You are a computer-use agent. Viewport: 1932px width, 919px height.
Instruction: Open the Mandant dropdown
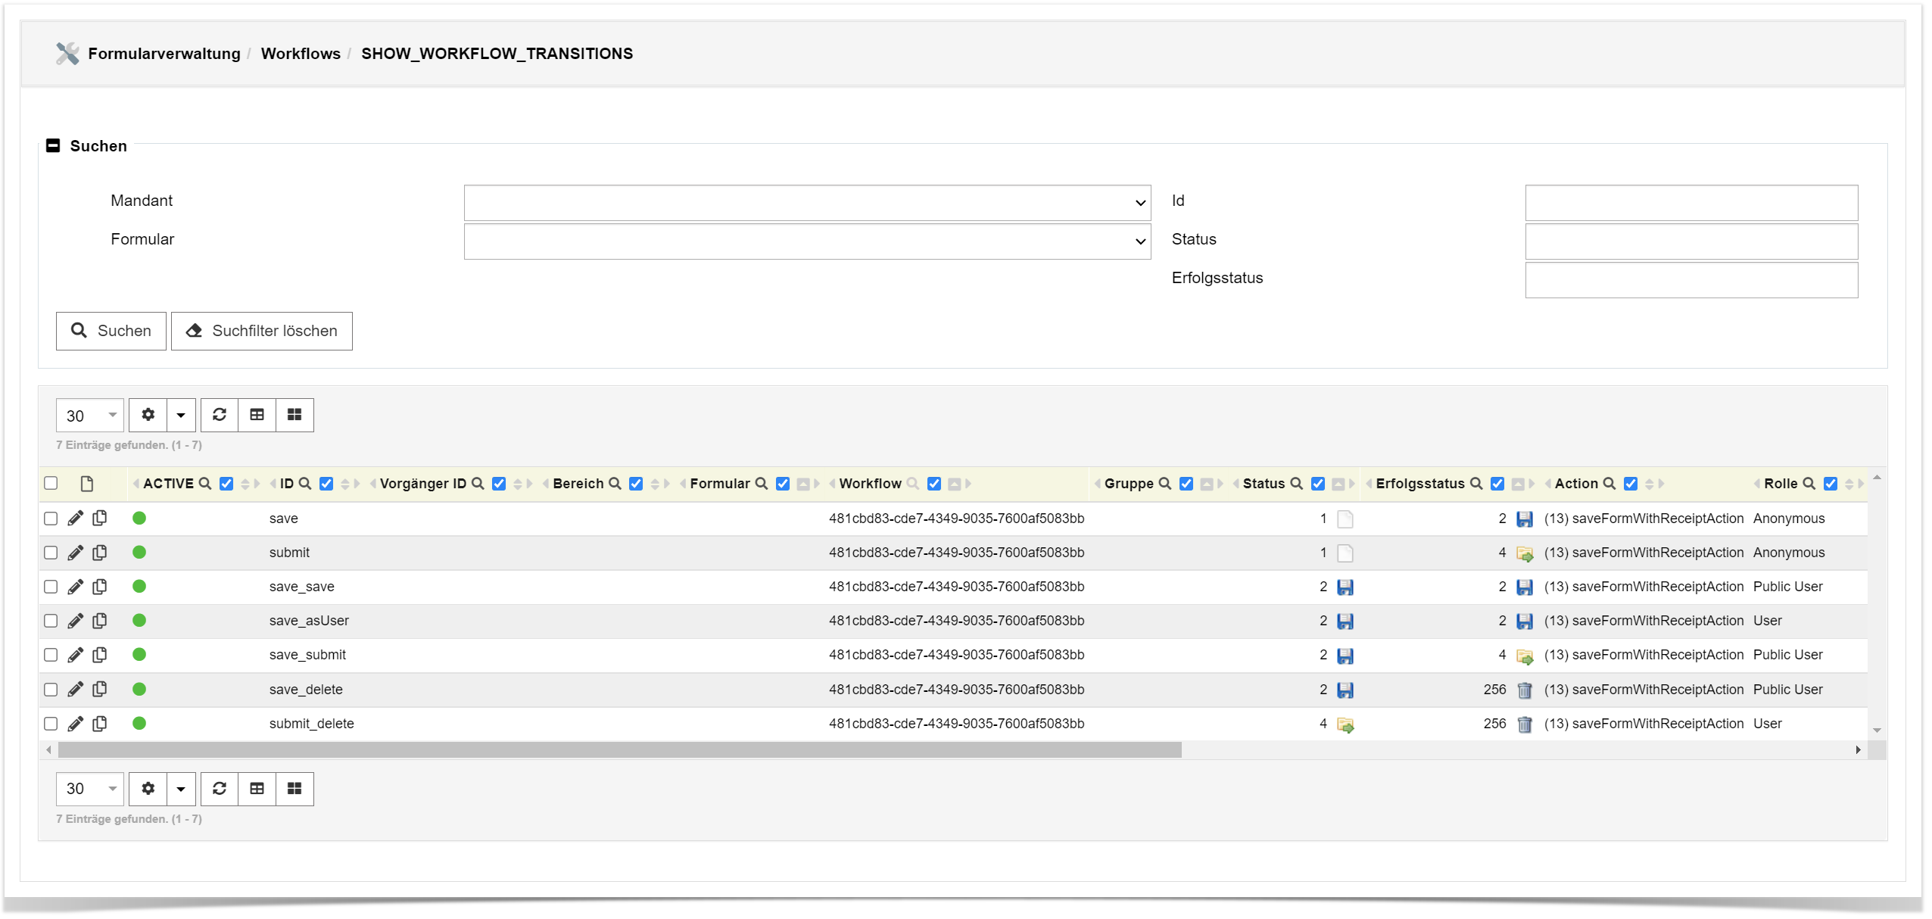pyautogui.click(x=807, y=203)
